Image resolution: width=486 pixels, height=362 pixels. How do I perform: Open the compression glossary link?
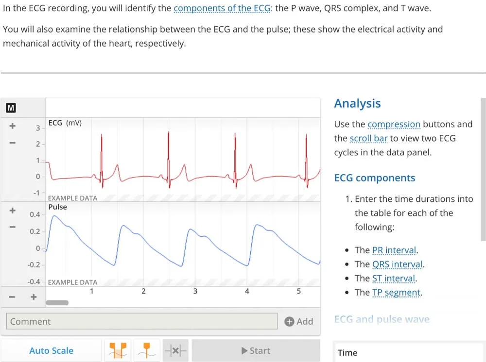click(x=394, y=124)
